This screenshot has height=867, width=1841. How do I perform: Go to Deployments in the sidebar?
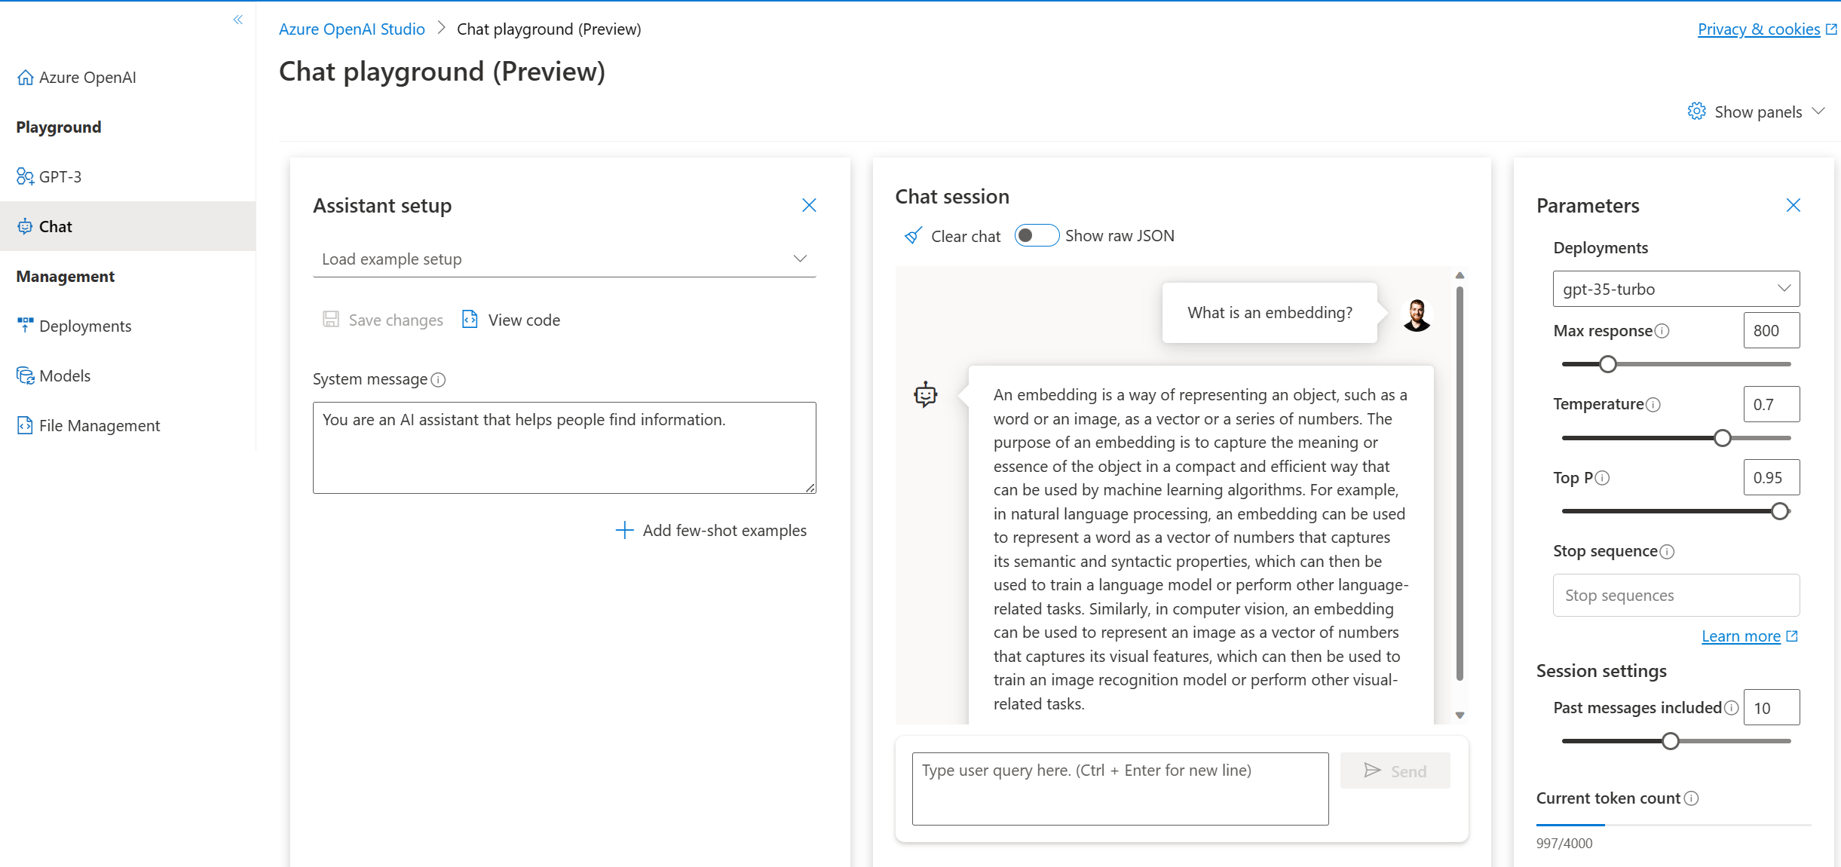click(84, 326)
